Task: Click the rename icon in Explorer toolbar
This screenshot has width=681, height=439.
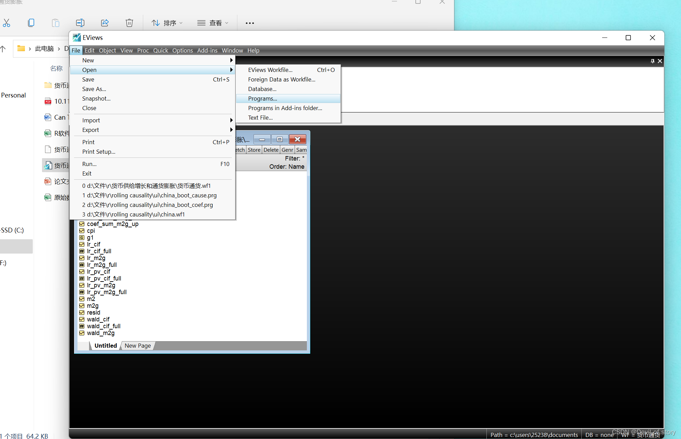Action: (x=80, y=23)
